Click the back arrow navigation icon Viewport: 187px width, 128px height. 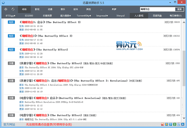point(5,9)
